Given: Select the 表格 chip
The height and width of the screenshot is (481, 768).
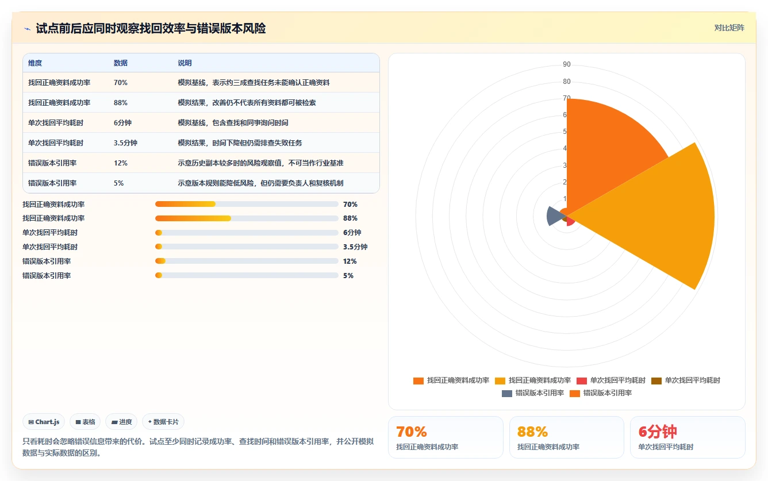Looking at the screenshot, I should (85, 422).
